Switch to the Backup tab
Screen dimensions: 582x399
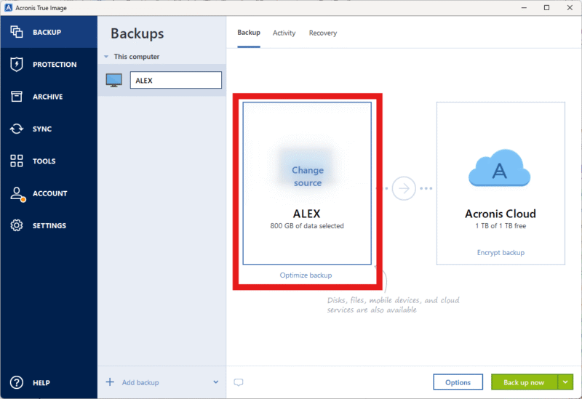point(249,33)
